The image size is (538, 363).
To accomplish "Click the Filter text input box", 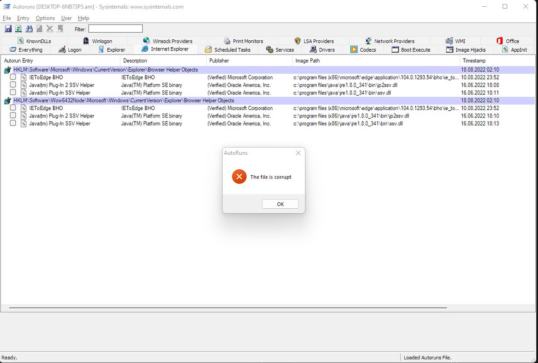I will (x=115, y=29).
